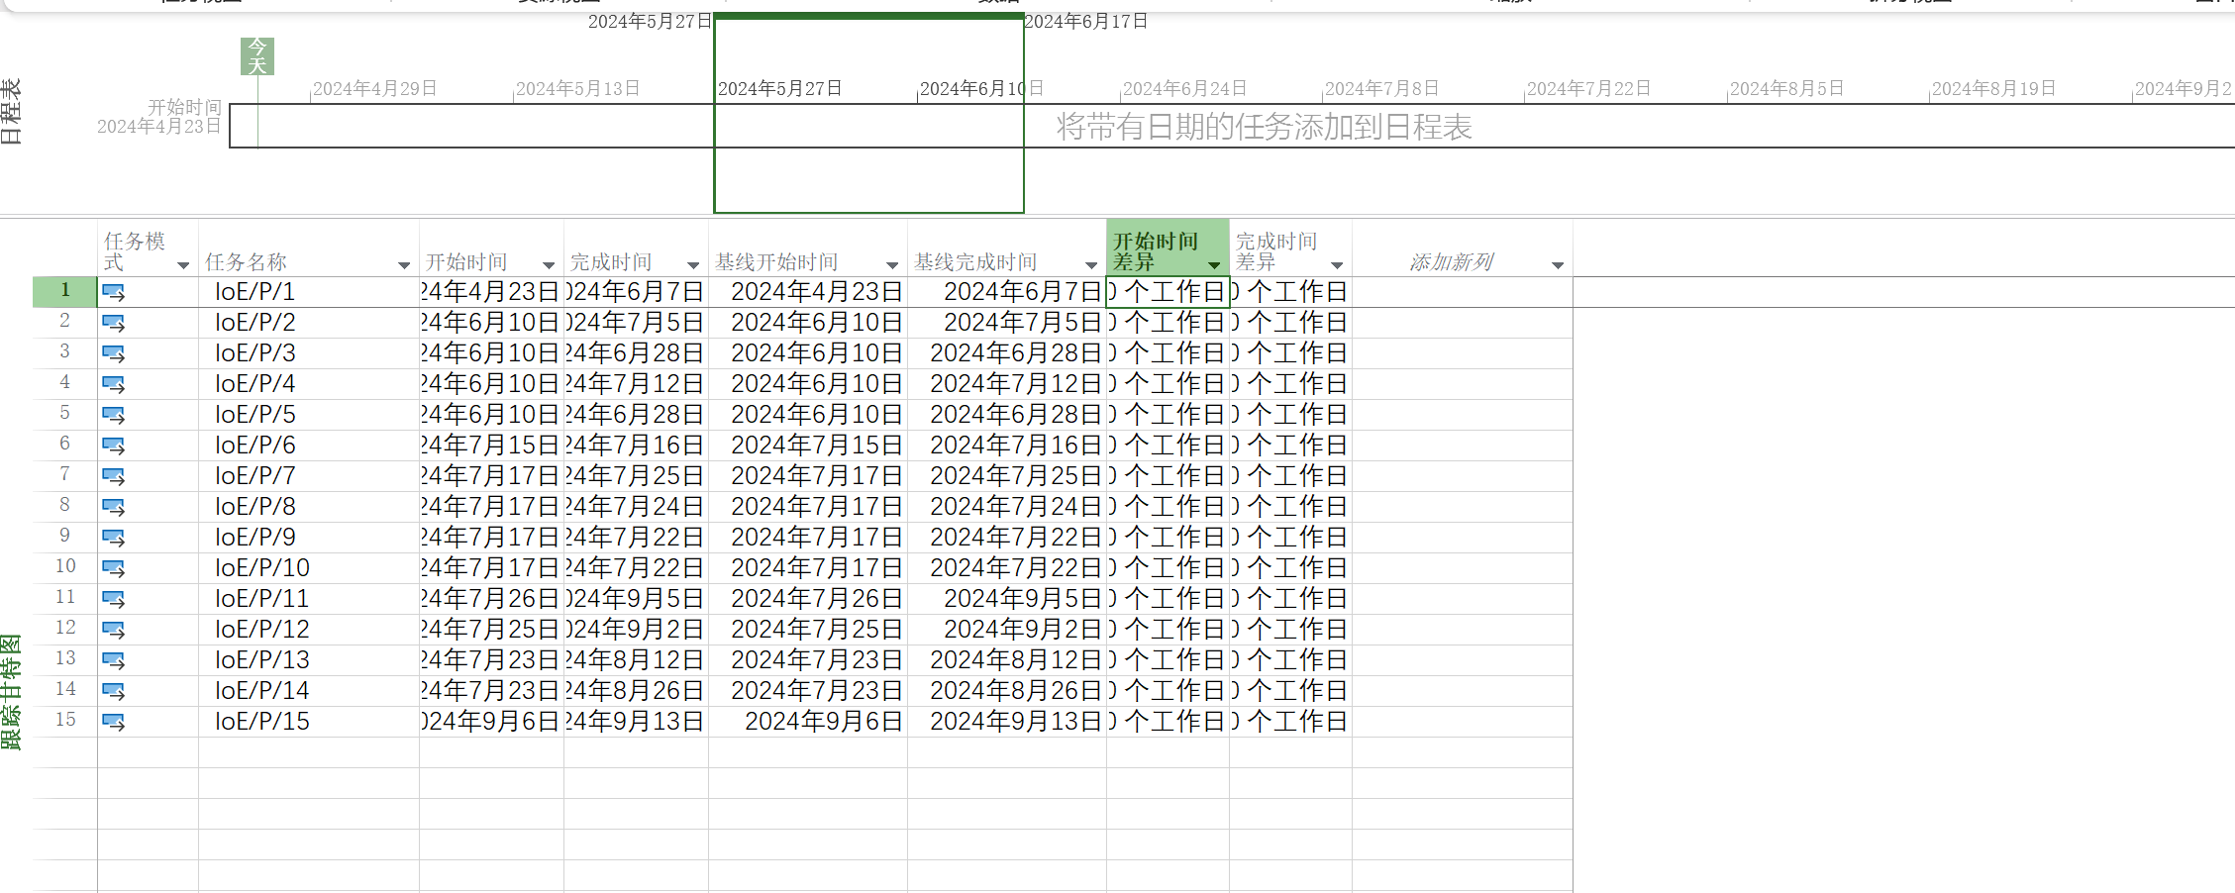2235x893 pixels.
Task: Click task mode icon for IoE/P/5
Action: pyautogui.click(x=114, y=416)
